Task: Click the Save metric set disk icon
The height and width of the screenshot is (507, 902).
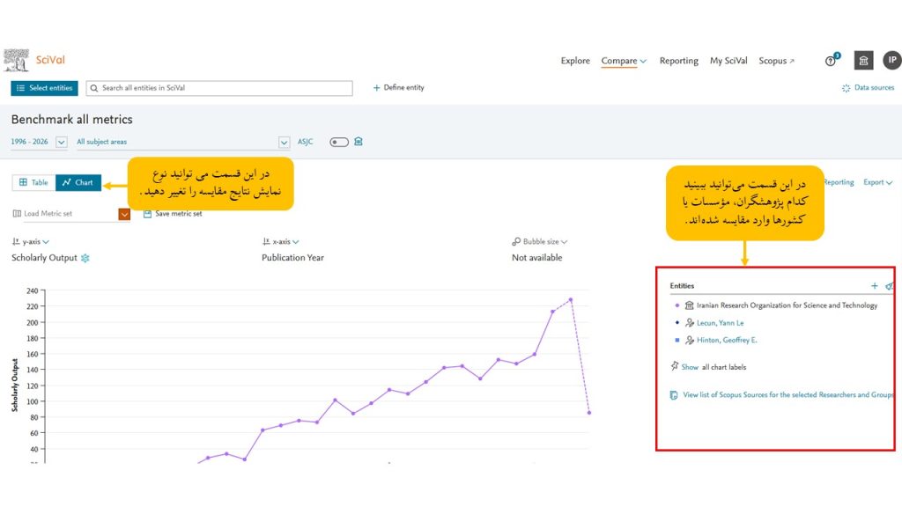Action: [147, 213]
